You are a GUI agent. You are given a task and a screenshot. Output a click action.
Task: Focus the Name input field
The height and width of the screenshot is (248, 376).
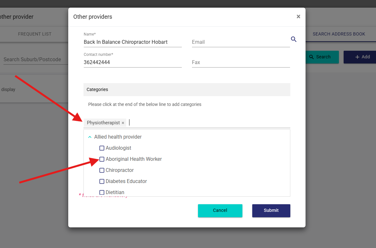pyautogui.click(x=132, y=42)
